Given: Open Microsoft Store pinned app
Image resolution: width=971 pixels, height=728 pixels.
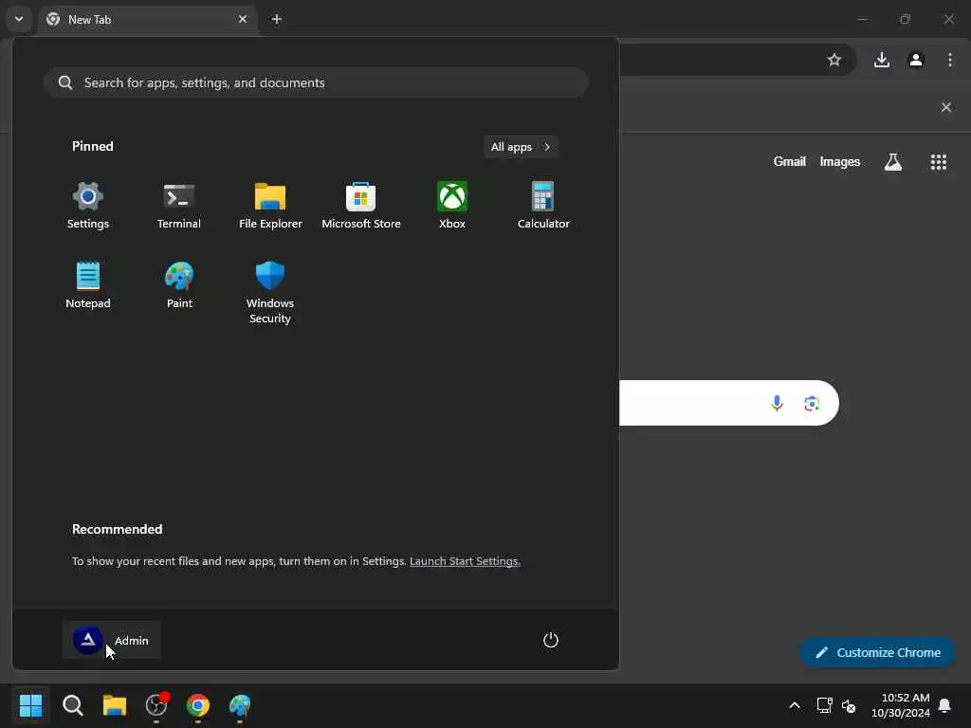Looking at the screenshot, I should [x=361, y=206].
